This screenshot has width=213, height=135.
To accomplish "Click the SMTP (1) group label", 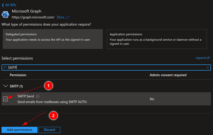I will tap(16, 86).
